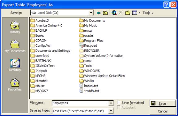The width and height of the screenshot is (178, 116).
Task: Select the download folder
Action: pyautogui.click(x=40, y=56)
